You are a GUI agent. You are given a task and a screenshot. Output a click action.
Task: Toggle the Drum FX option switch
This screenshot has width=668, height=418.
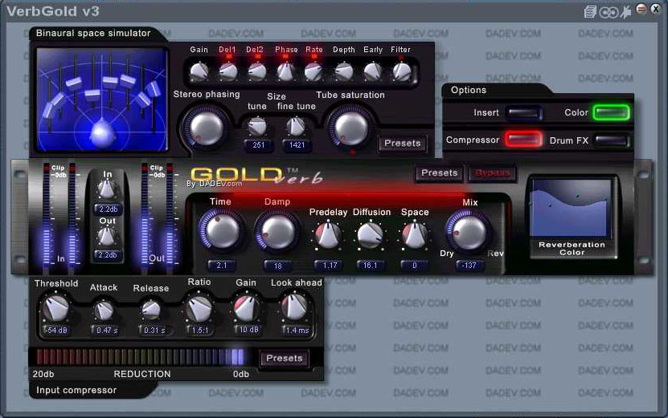613,140
